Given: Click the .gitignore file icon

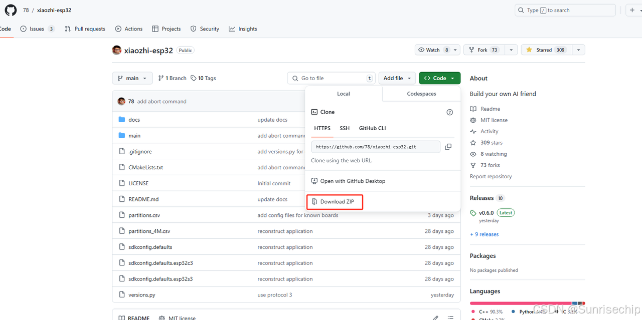Looking at the screenshot, I should (x=121, y=151).
